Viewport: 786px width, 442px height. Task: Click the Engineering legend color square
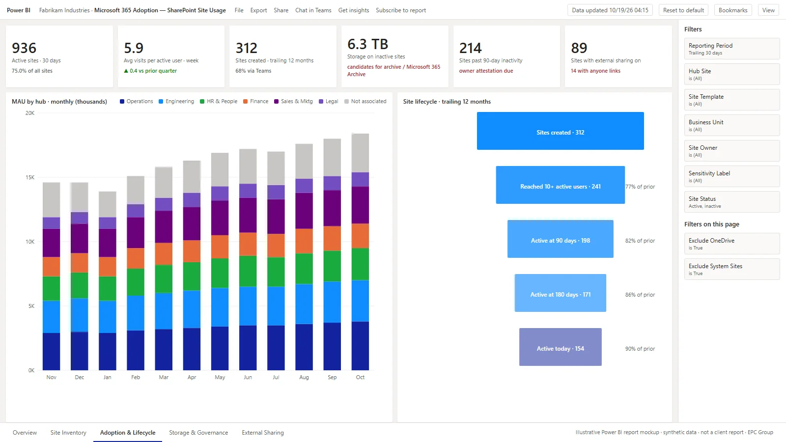161,102
